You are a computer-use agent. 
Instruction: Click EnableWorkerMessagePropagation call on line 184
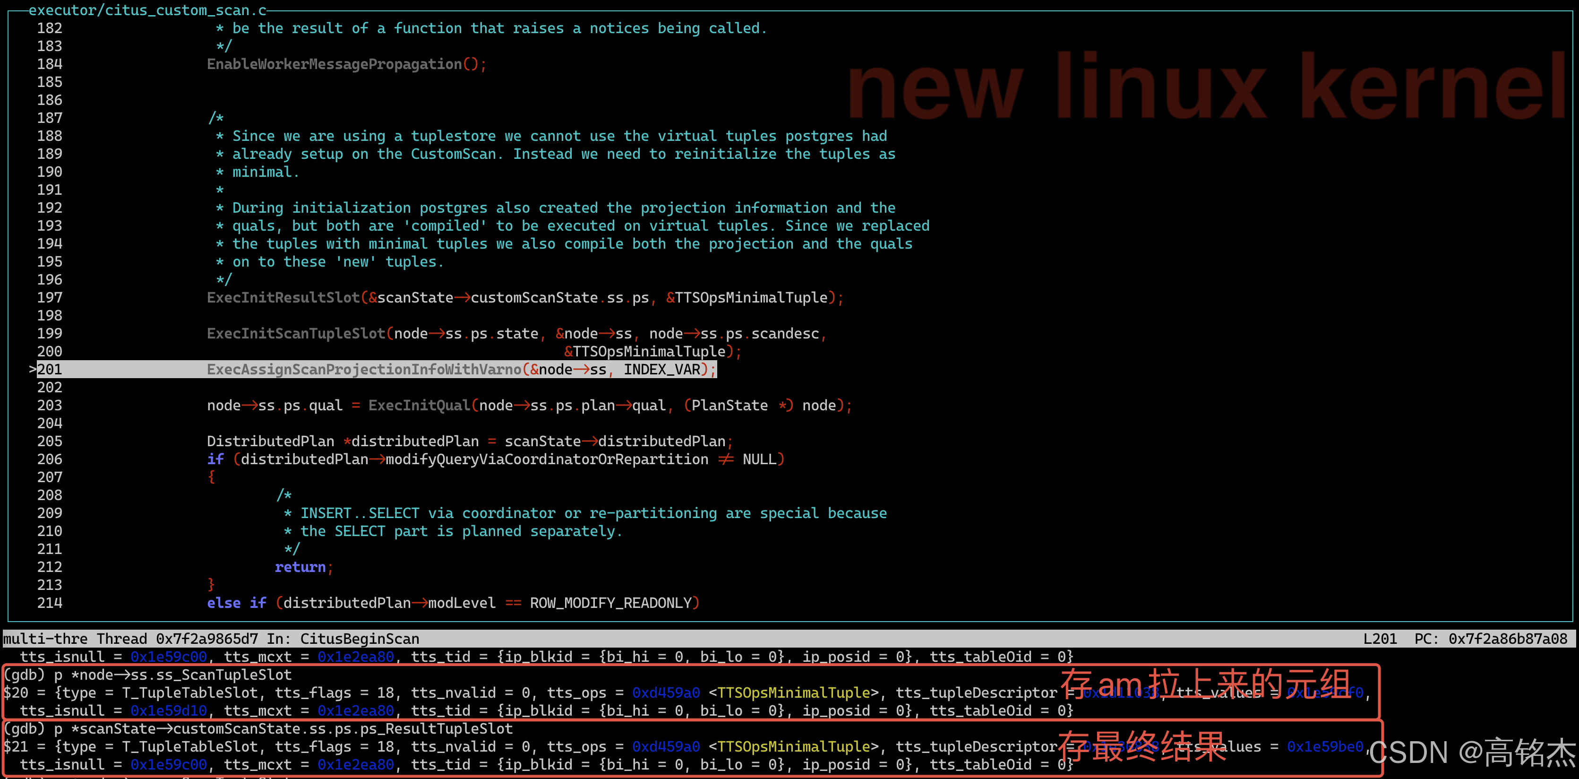pos(334,64)
